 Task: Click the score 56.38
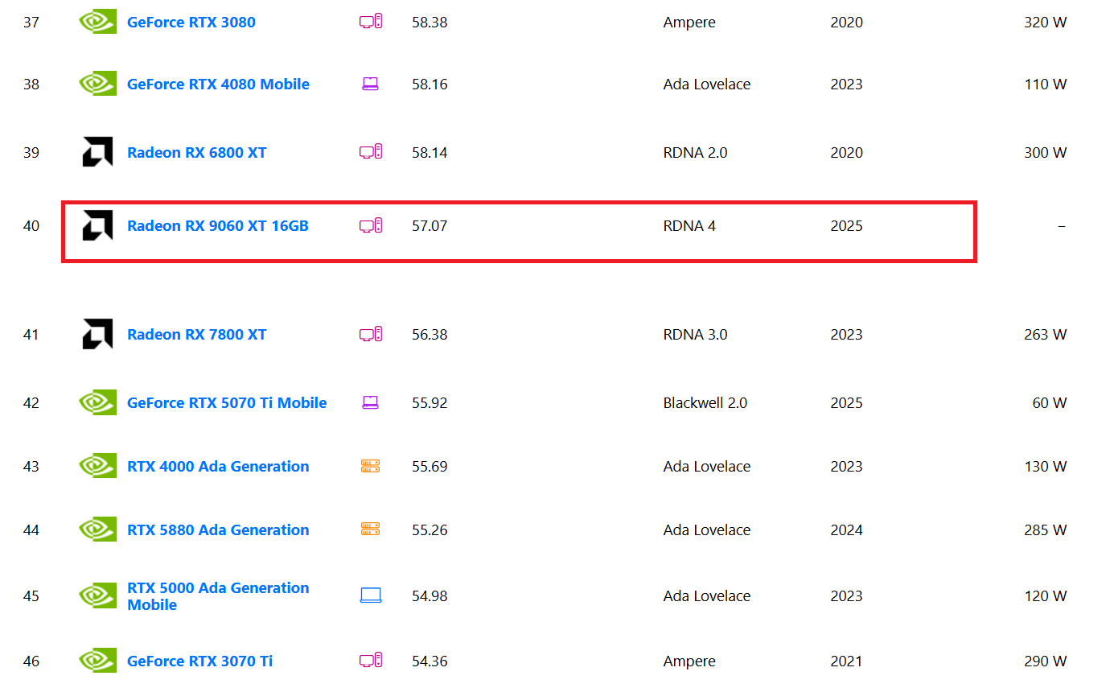(x=430, y=335)
